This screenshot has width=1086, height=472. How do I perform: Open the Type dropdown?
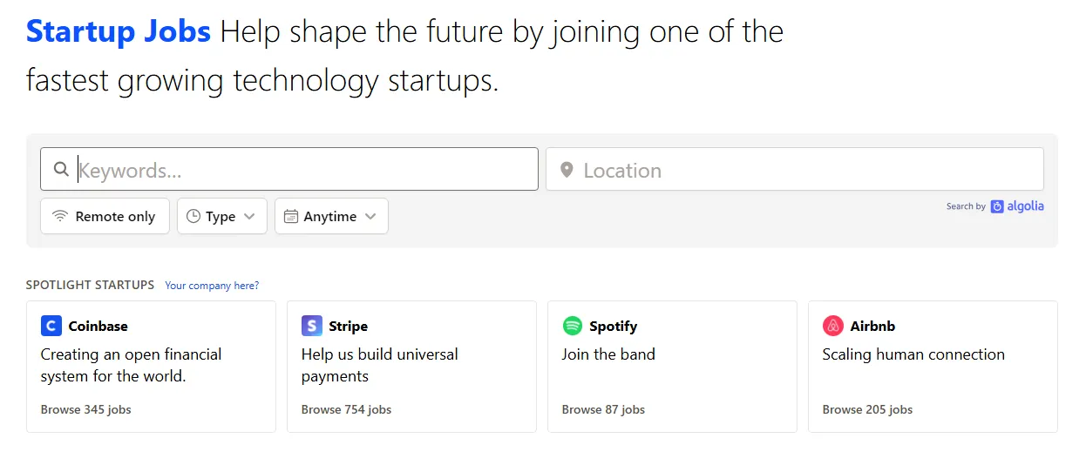[222, 216]
